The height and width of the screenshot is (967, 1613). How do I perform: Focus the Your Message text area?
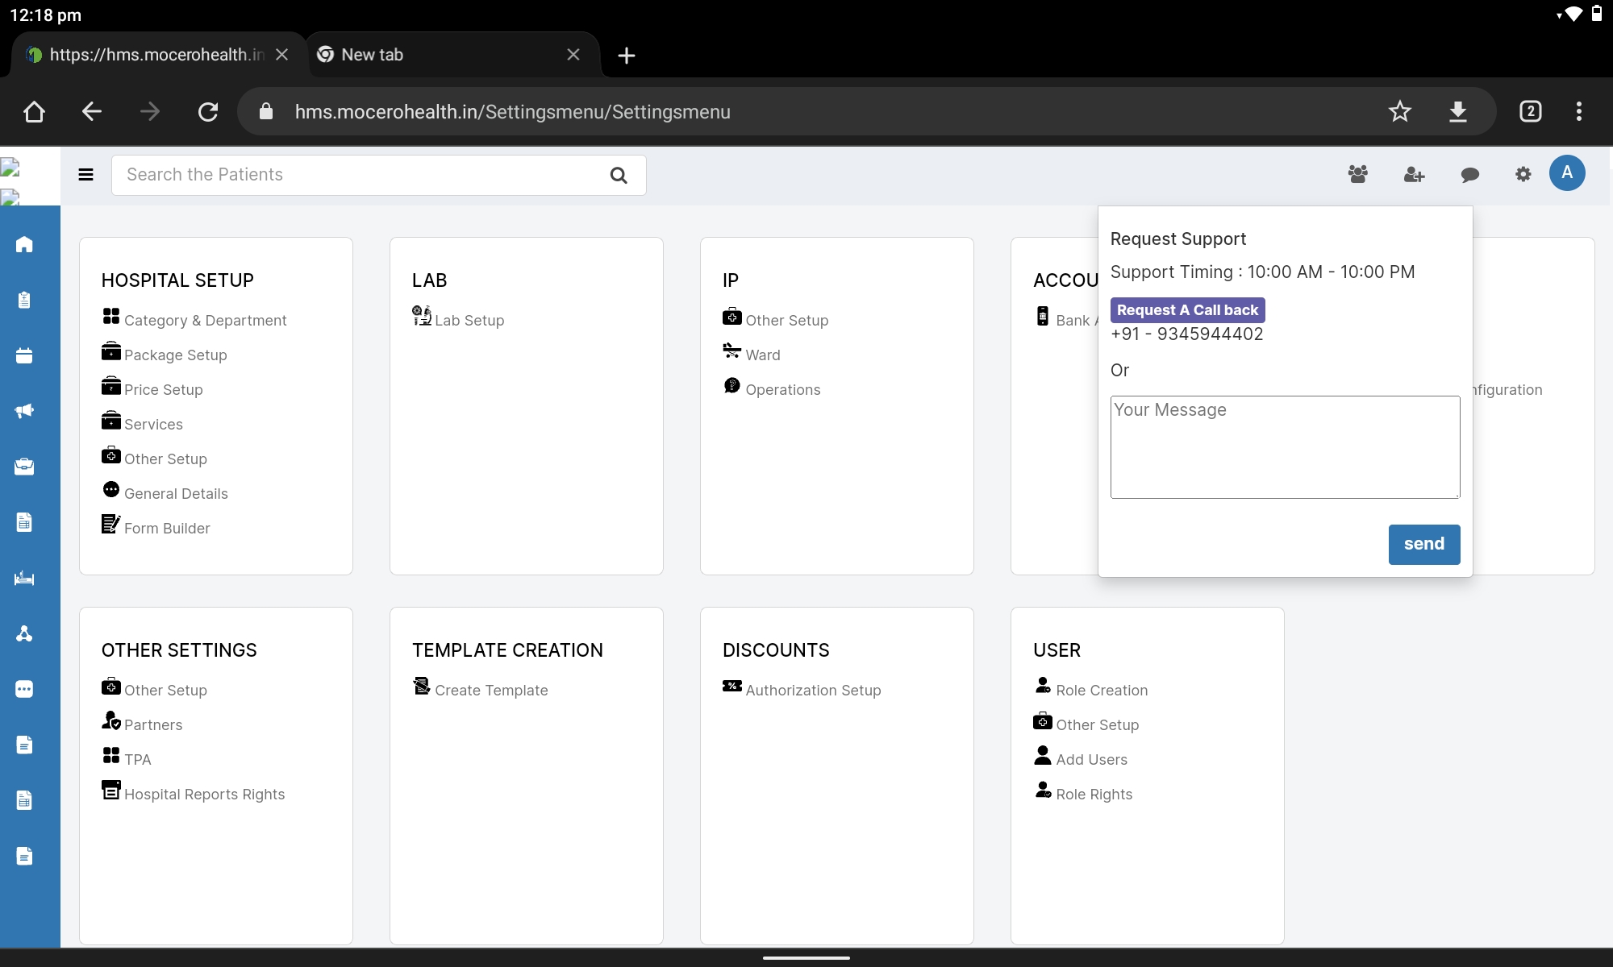coord(1285,447)
